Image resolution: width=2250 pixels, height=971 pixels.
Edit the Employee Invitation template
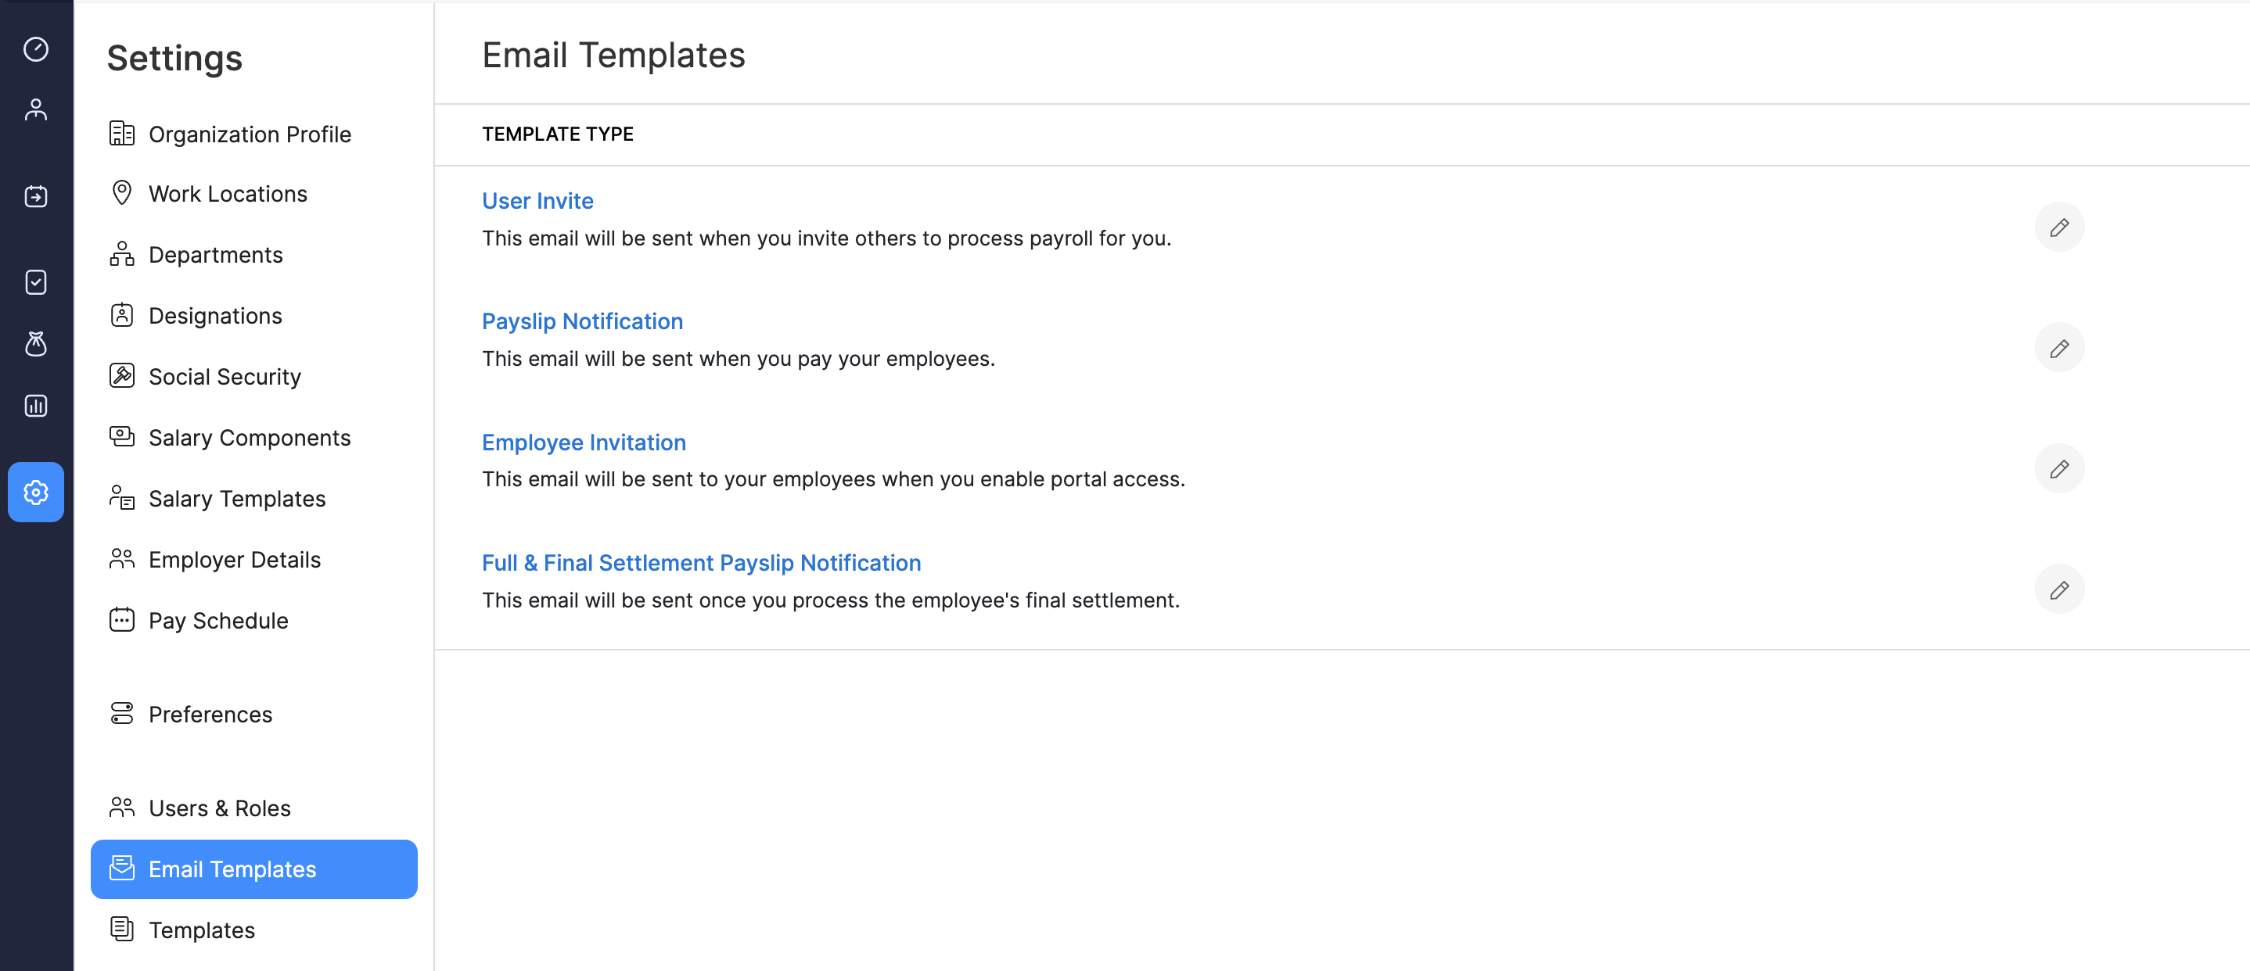tap(2058, 468)
